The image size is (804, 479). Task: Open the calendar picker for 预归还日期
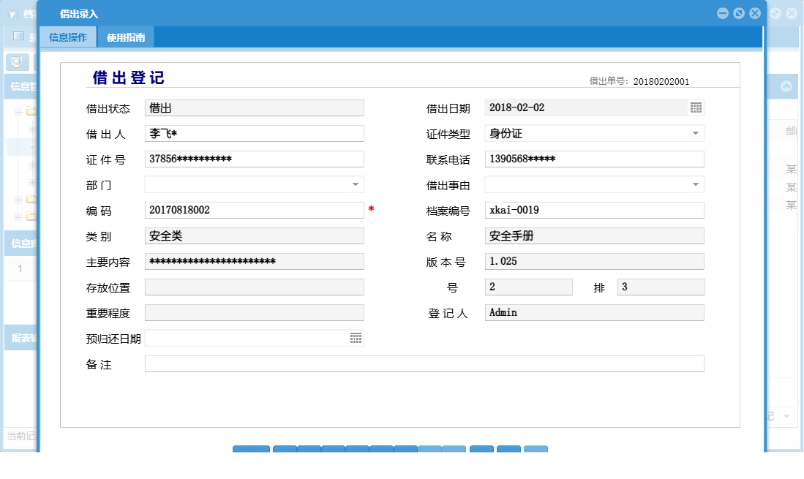[x=356, y=338]
